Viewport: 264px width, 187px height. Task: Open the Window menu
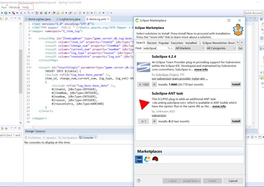click(x=14, y=7)
